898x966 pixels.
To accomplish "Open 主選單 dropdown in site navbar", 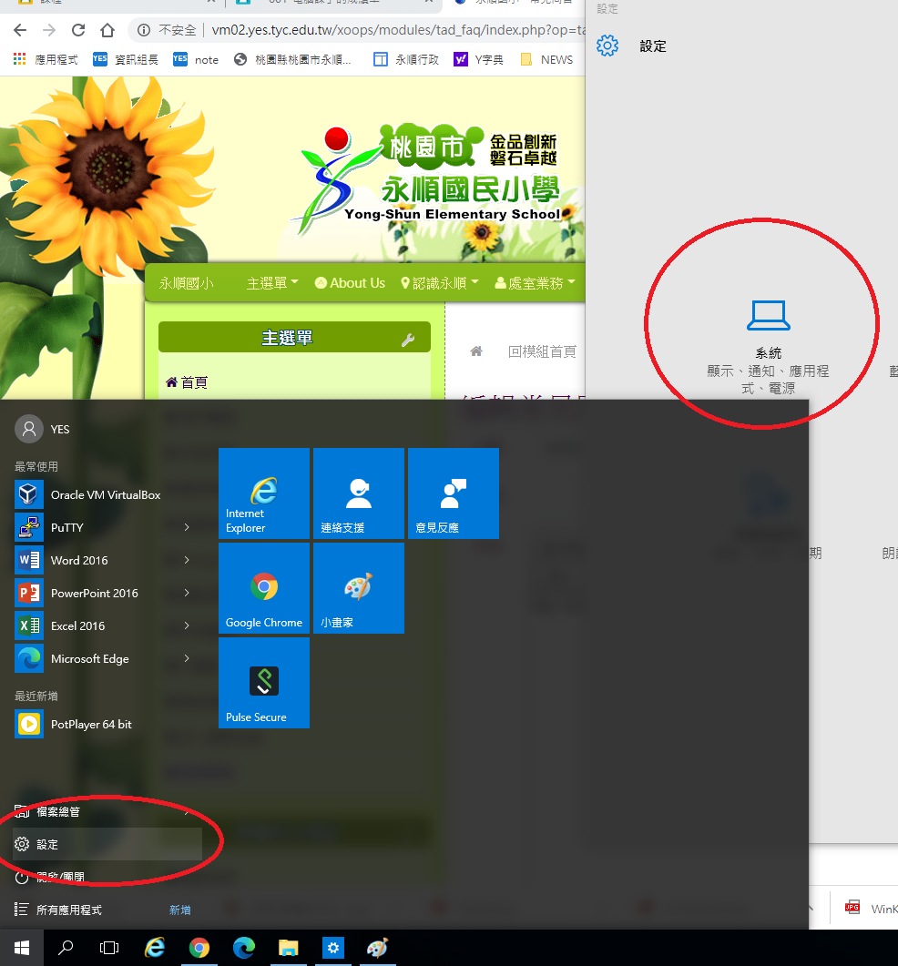I will click(x=272, y=283).
